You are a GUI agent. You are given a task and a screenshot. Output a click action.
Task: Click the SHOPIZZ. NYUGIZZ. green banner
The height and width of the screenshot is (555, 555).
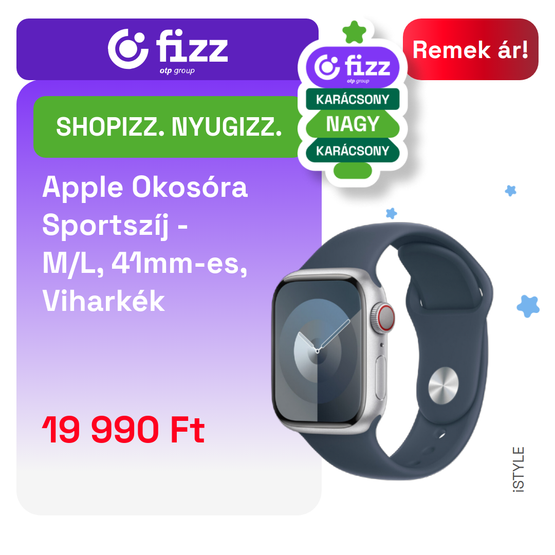click(169, 127)
